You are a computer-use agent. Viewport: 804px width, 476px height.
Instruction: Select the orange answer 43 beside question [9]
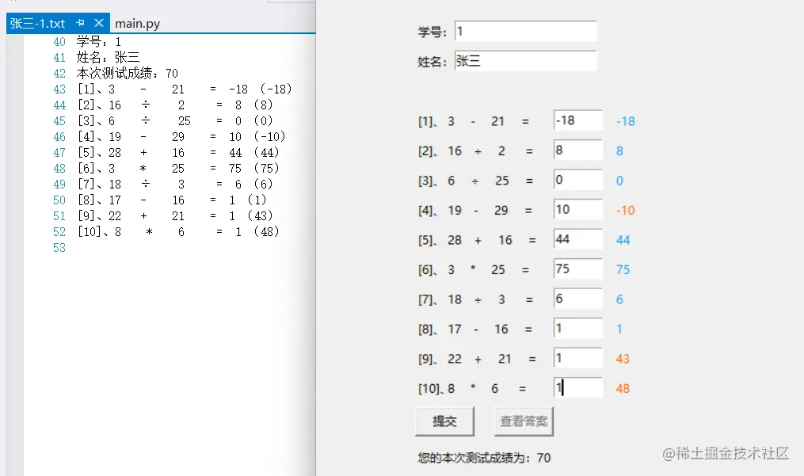623,359
